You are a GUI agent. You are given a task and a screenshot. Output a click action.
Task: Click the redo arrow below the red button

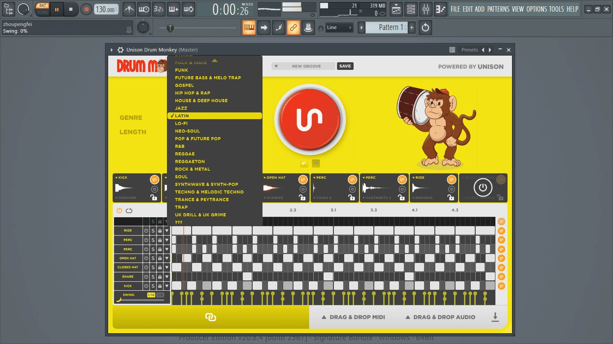pos(316,164)
